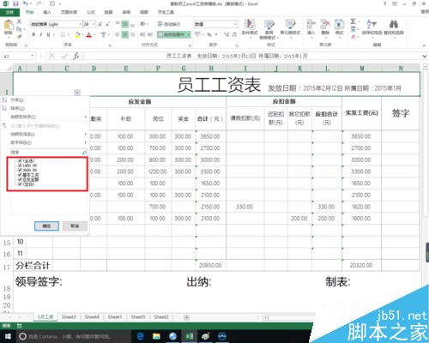Switch to the Formulas (公式) tab

91,12
